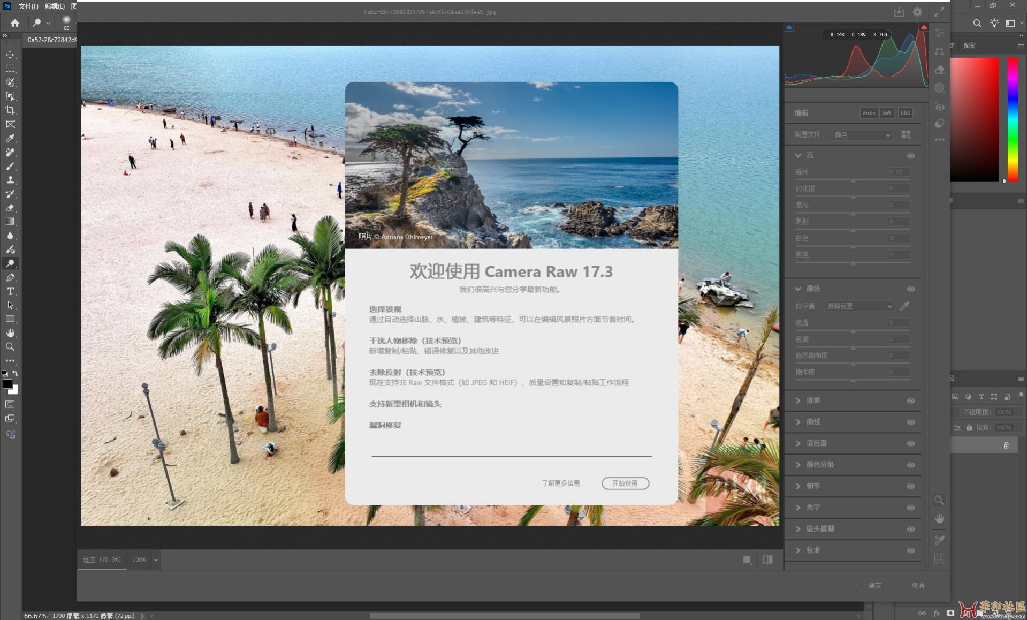
Task: Click the B&W edit button
Action: pos(887,113)
